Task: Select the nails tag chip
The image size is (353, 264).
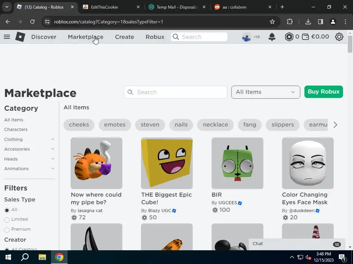Action: (x=181, y=125)
